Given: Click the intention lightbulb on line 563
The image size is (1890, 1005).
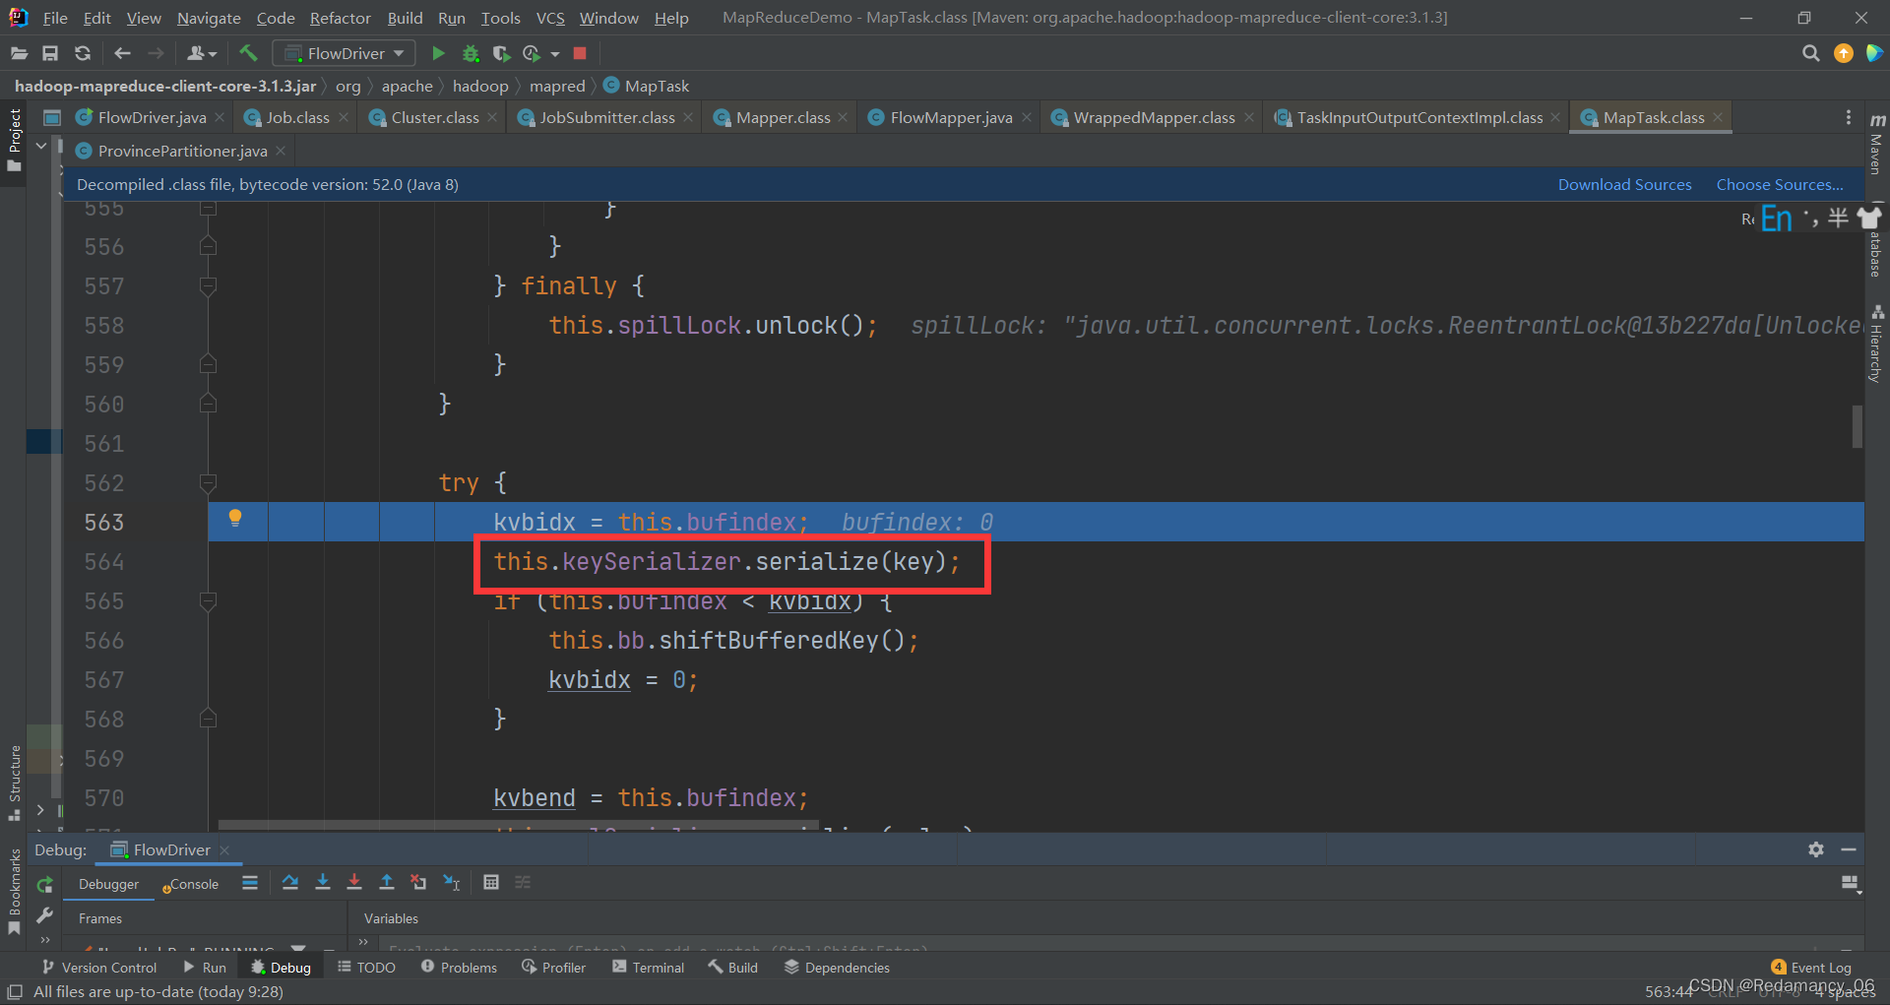Looking at the screenshot, I should (x=235, y=518).
